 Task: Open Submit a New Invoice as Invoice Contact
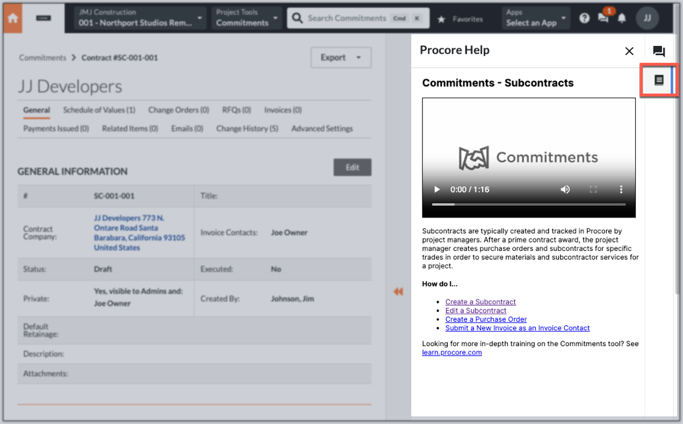coord(517,328)
